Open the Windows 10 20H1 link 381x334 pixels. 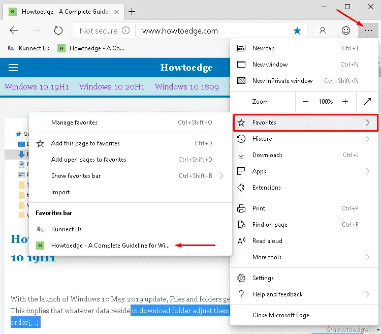tap(112, 87)
